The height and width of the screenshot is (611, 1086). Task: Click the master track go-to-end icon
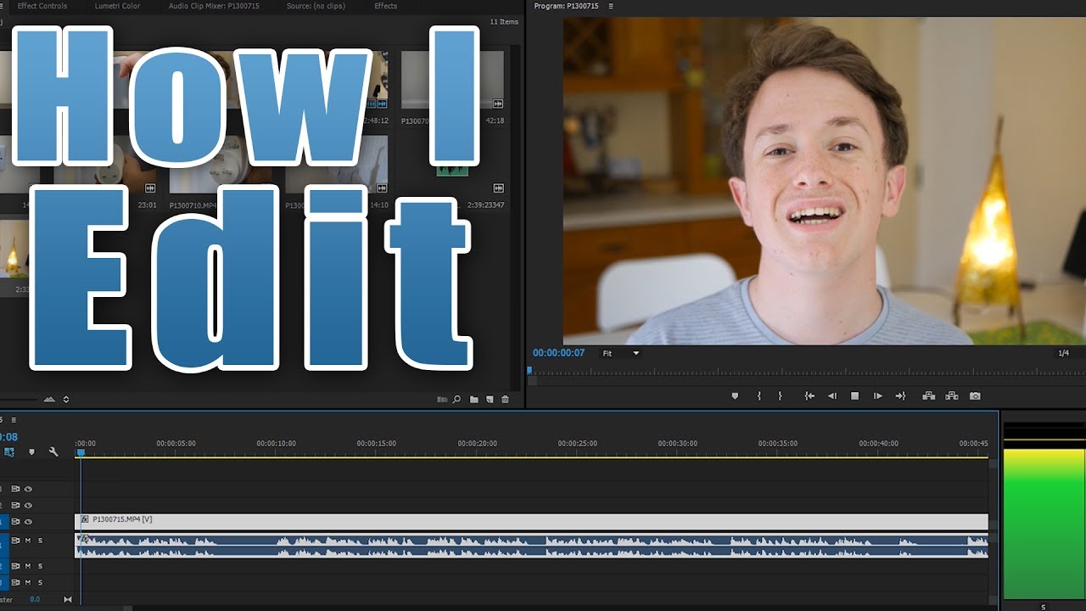(x=68, y=599)
